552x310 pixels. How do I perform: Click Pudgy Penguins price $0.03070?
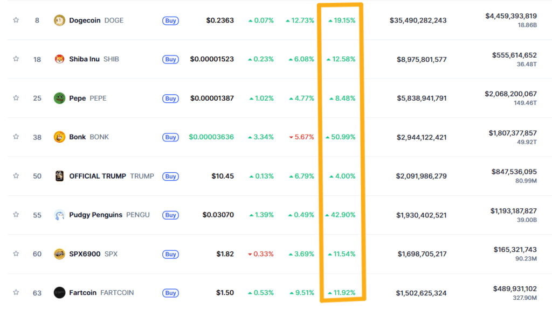218,215
